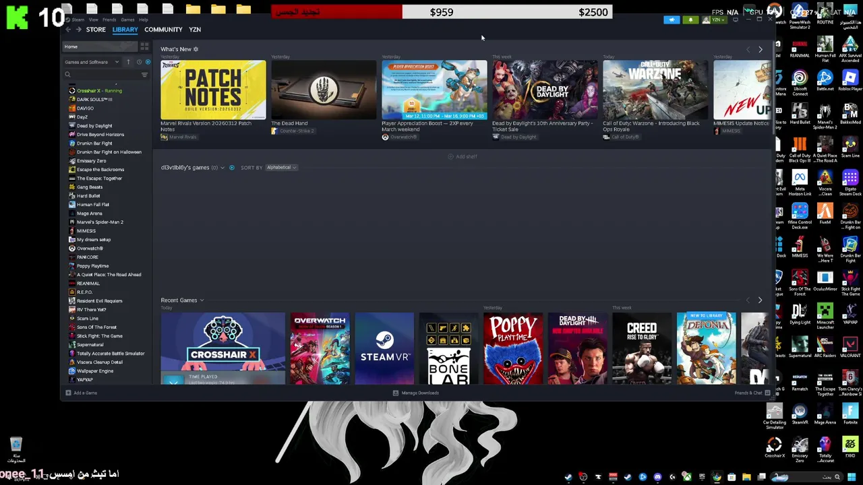The height and width of the screenshot is (485, 863).
Task: Expand the Games and Software filter dropdown
Action: pos(92,62)
